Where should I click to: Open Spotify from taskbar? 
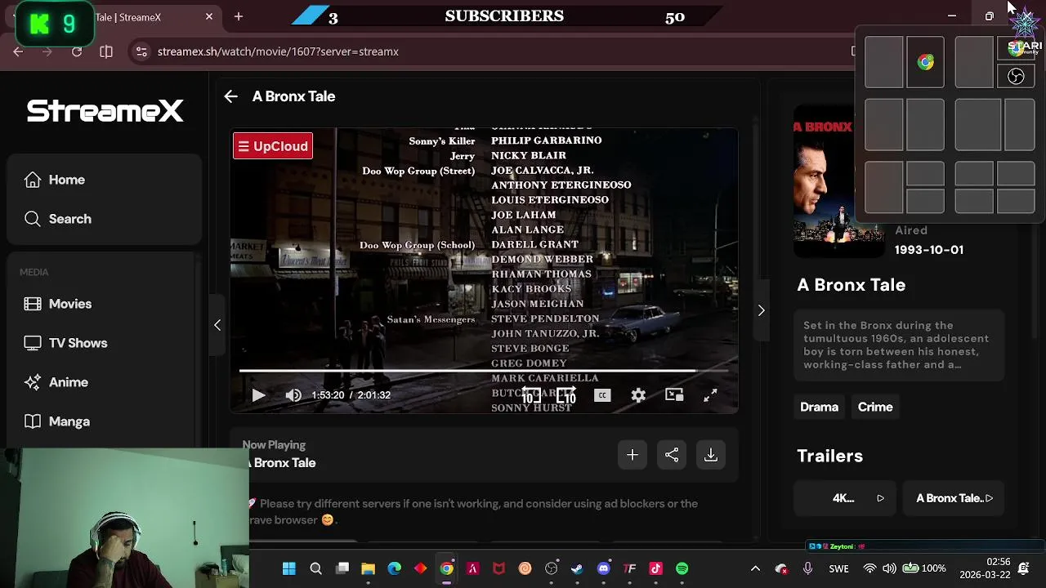click(682, 568)
